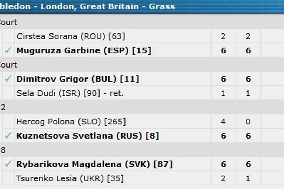284x189 pixels.
Task: Click the green checkmark beside Muguruza Garbine
Action: tap(8, 50)
